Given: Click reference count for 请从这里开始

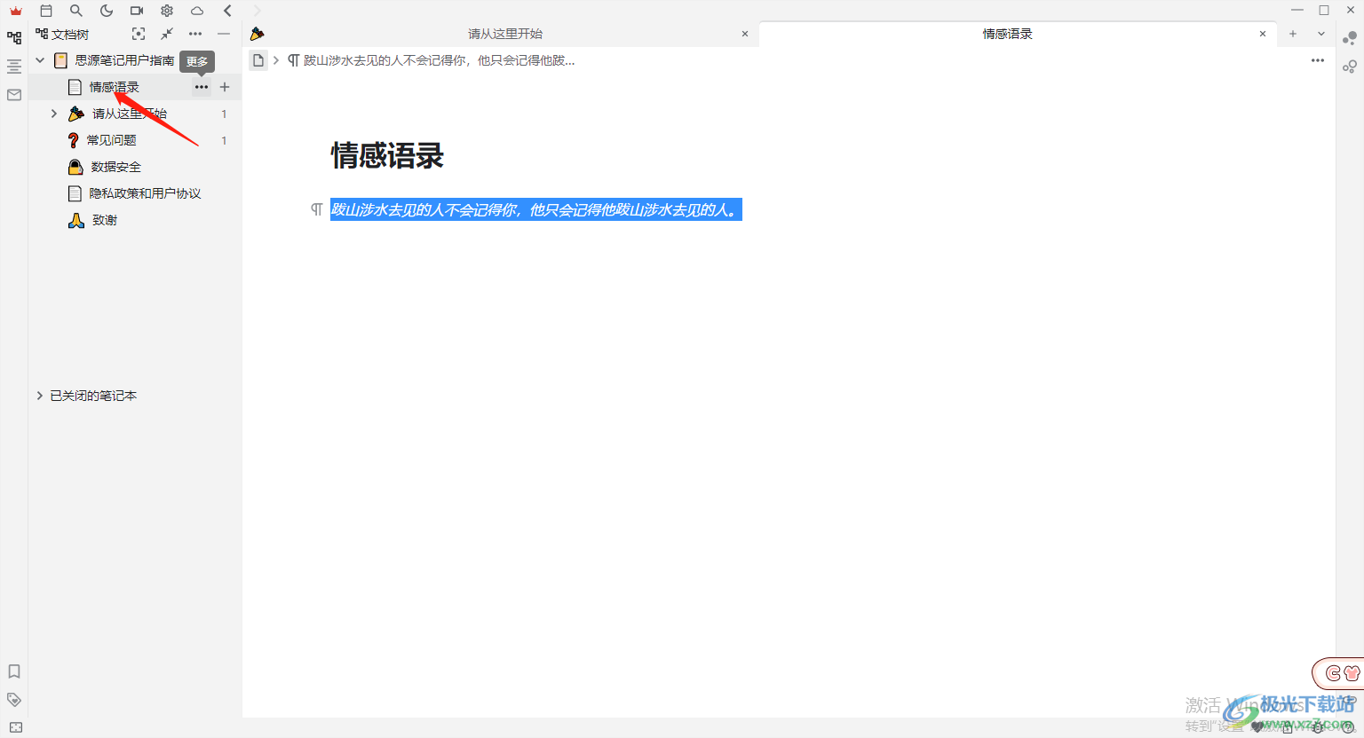Looking at the screenshot, I should [224, 114].
